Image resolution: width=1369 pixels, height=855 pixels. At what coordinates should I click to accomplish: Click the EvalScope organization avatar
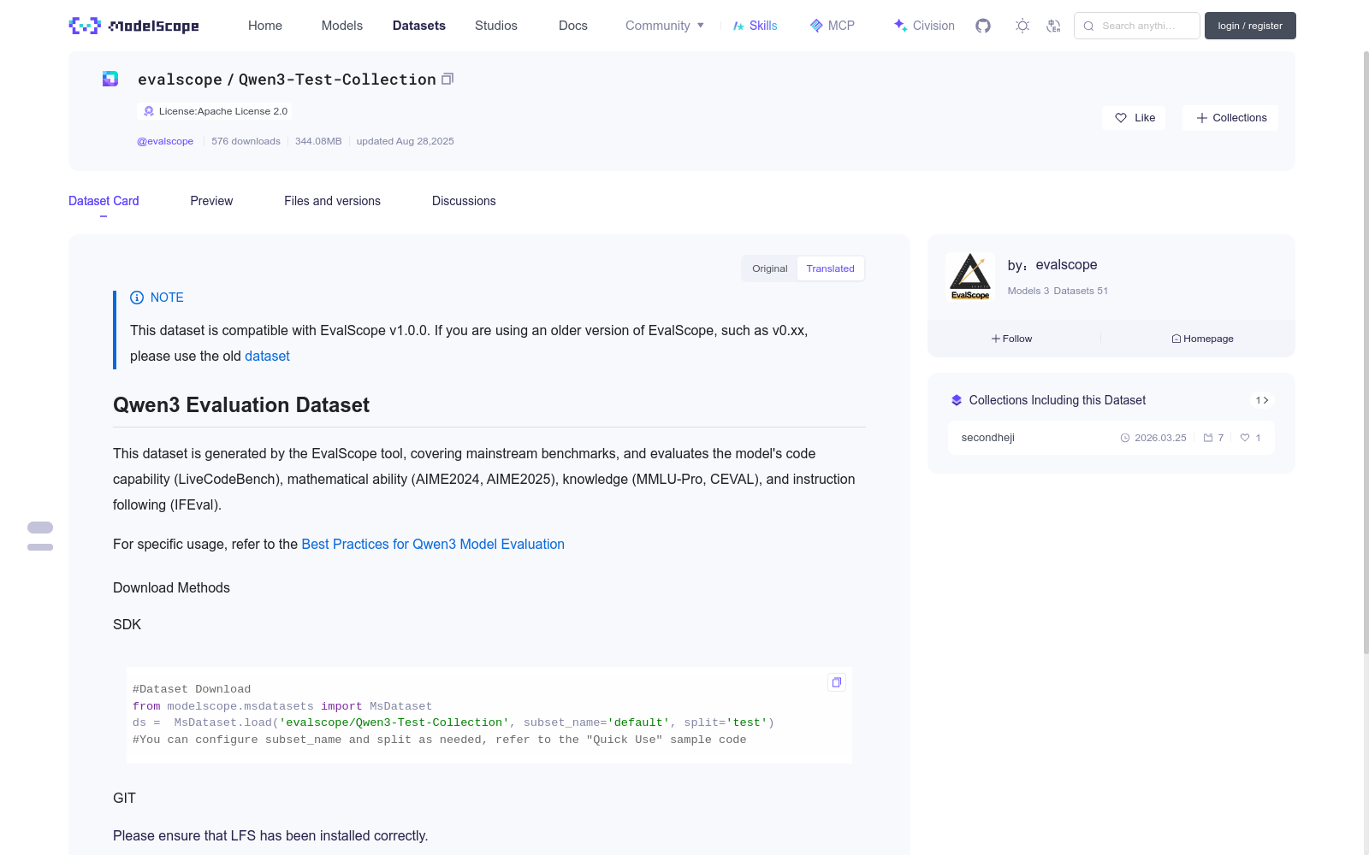coord(970,276)
